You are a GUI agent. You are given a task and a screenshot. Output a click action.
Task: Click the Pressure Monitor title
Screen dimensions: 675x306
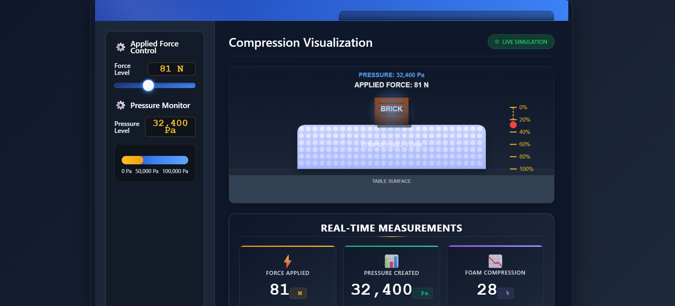(160, 106)
